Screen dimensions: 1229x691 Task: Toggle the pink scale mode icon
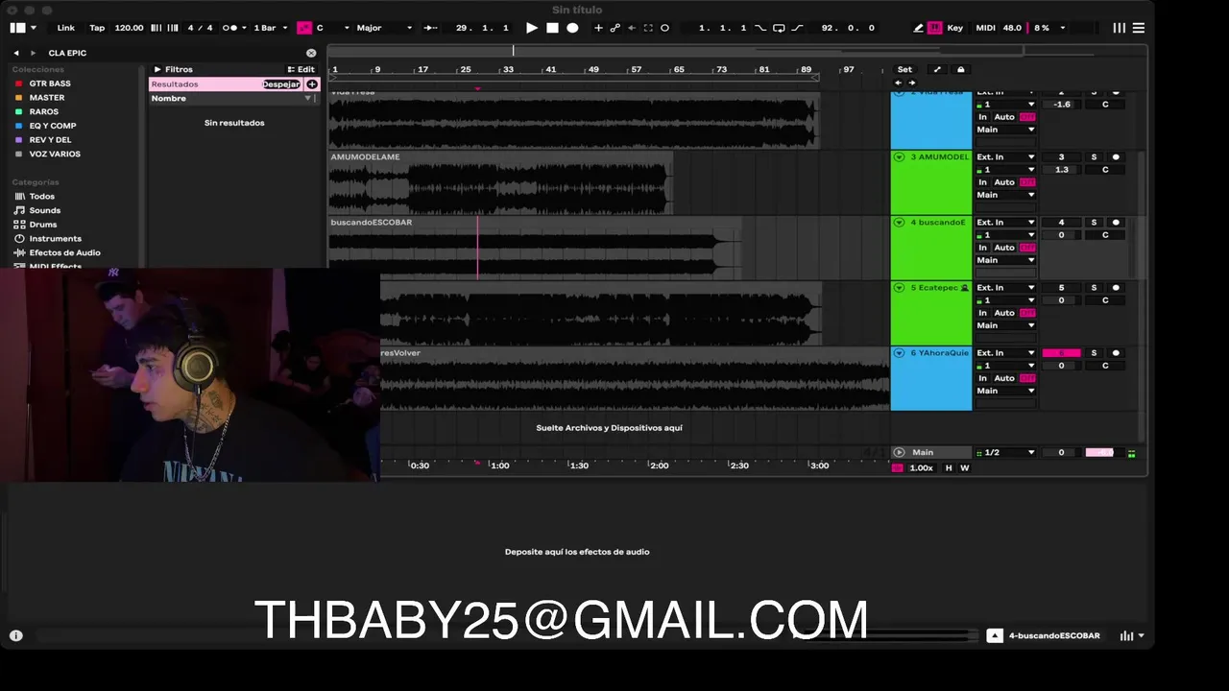point(304,28)
